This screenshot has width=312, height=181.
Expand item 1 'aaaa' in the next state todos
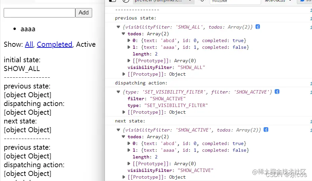(129, 150)
